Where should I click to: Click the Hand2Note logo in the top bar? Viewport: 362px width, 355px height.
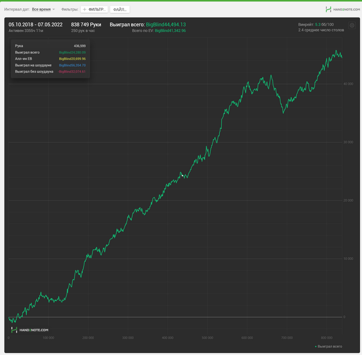[342, 9]
